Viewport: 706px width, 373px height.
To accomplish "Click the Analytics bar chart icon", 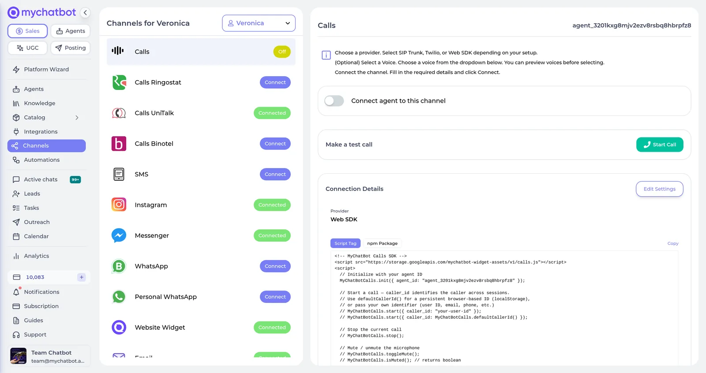I will [x=16, y=256].
